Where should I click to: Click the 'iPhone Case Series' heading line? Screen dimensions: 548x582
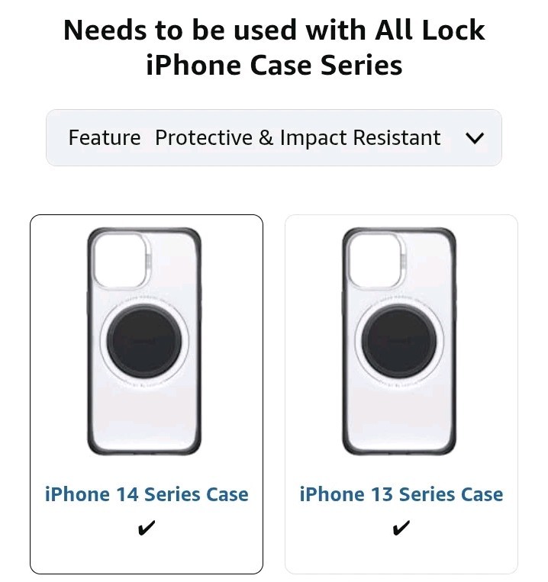tap(274, 65)
